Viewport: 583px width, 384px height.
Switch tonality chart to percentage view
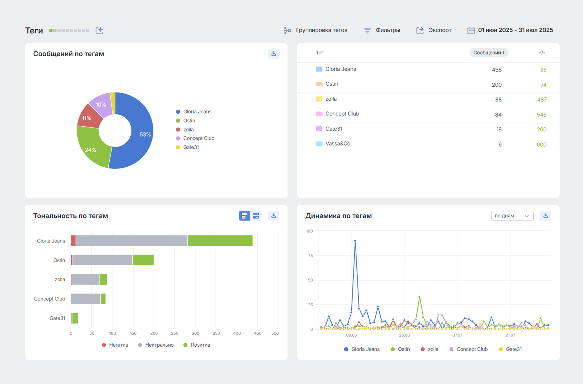click(256, 216)
